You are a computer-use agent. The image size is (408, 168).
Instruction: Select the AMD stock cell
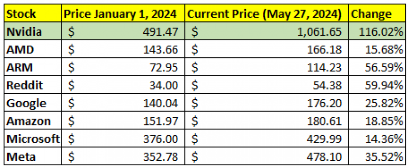(33, 49)
